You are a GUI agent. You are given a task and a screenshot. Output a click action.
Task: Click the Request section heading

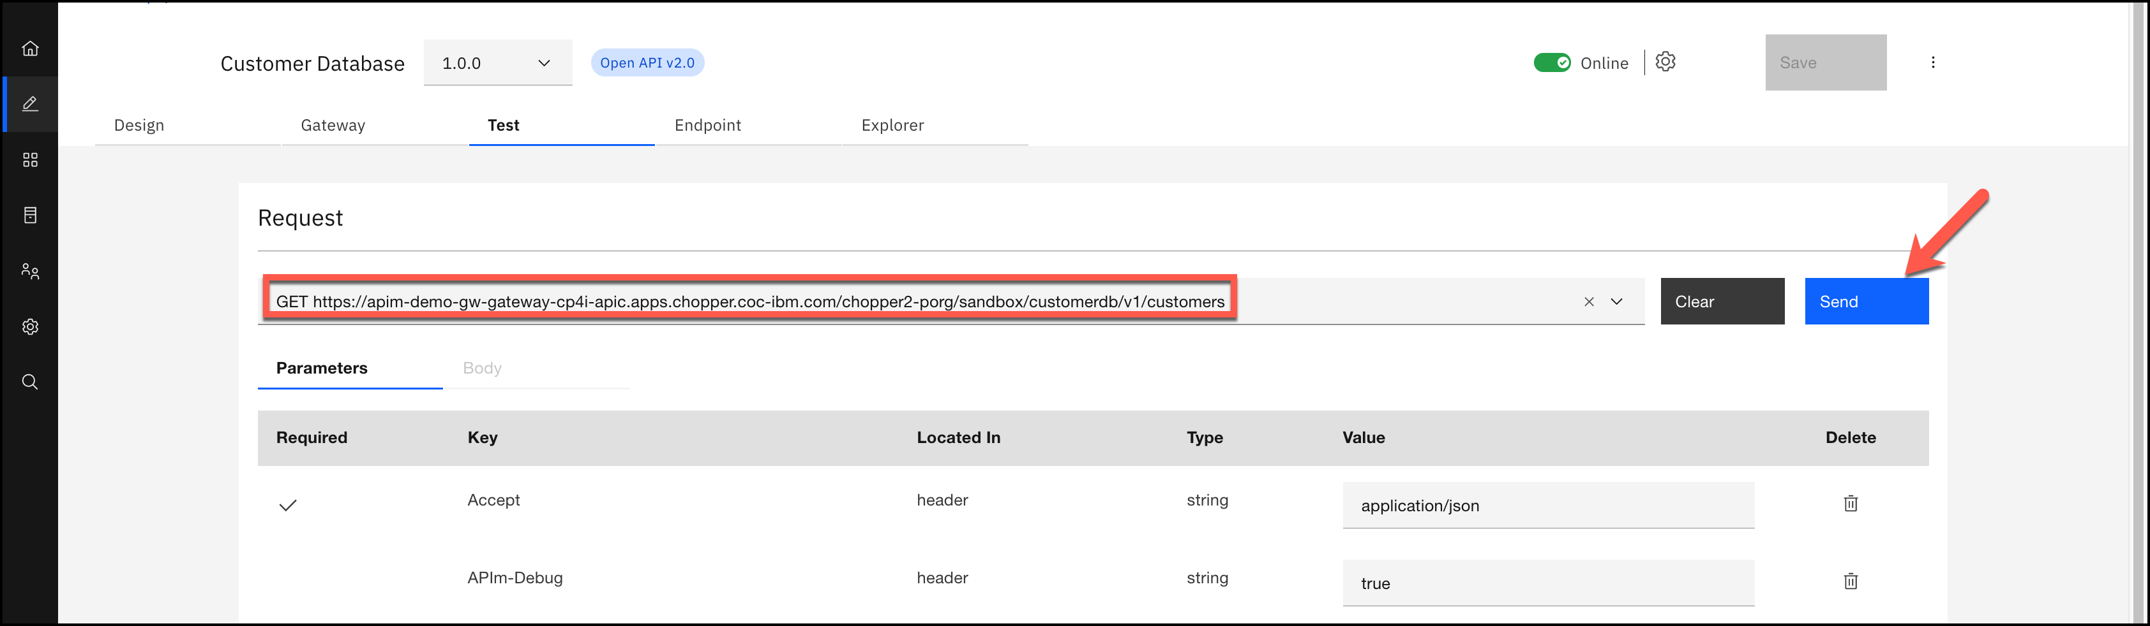pyautogui.click(x=301, y=217)
